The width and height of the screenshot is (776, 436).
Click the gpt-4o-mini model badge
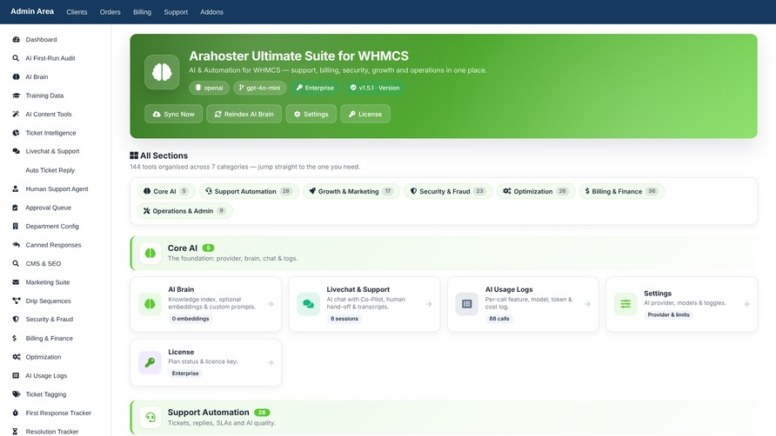tap(260, 88)
